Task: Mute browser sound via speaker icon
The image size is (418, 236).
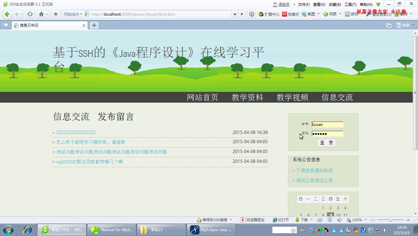Action: (340, 220)
